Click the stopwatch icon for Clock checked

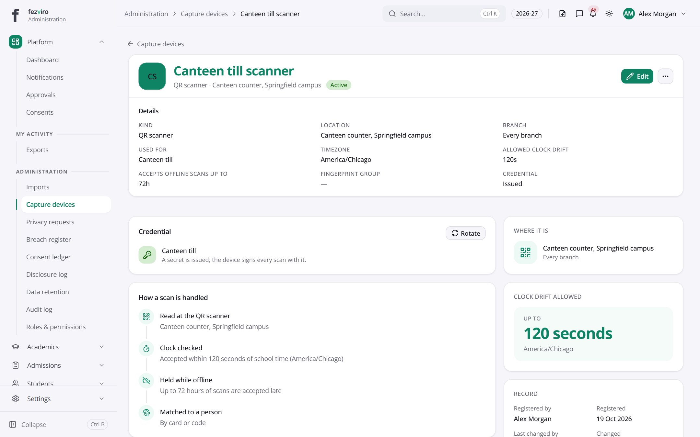coord(146,349)
